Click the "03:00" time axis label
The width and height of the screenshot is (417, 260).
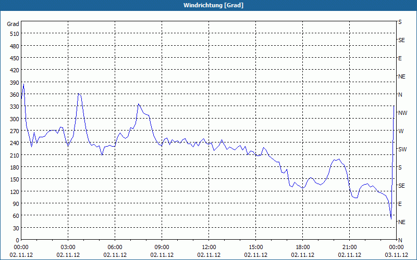point(68,248)
